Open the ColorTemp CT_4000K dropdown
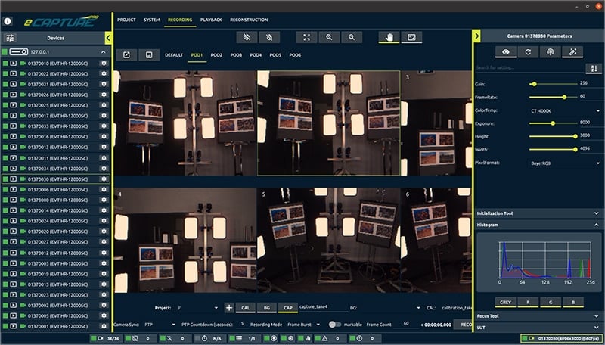This screenshot has width=605, height=345. (565, 111)
